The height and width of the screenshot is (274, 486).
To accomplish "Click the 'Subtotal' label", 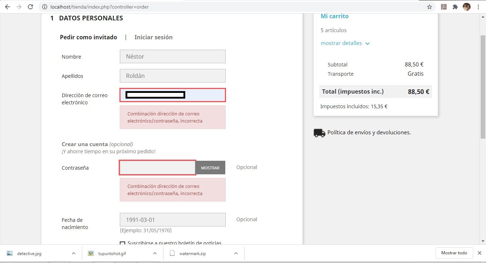I will [x=338, y=65].
